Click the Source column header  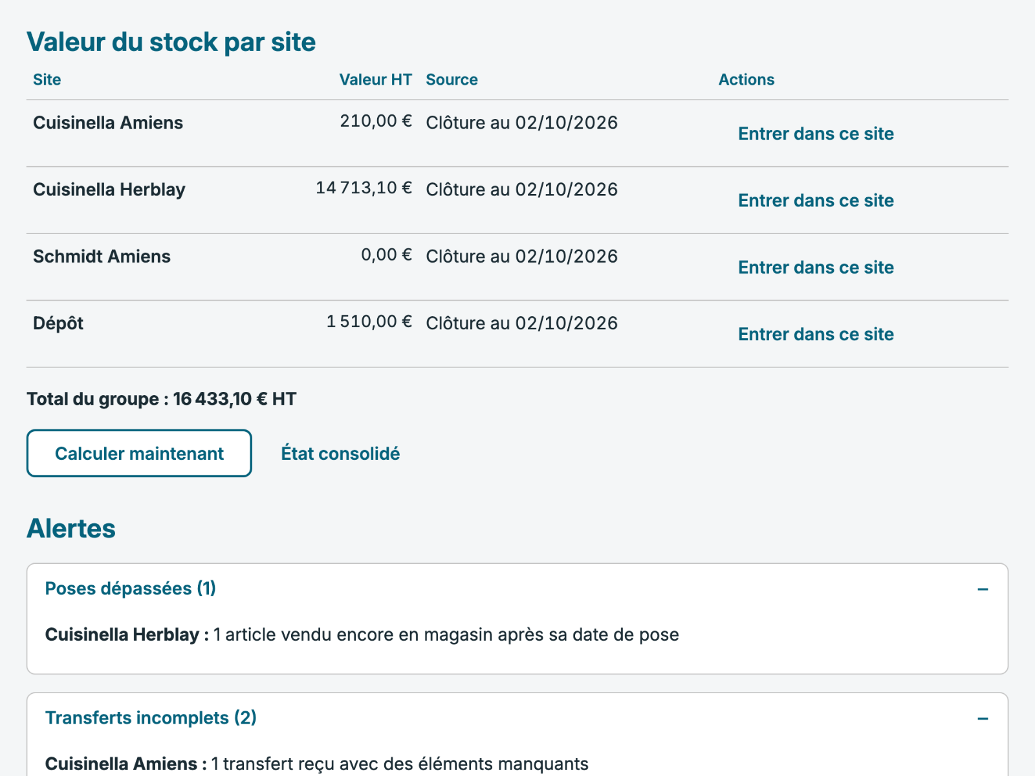click(x=452, y=80)
